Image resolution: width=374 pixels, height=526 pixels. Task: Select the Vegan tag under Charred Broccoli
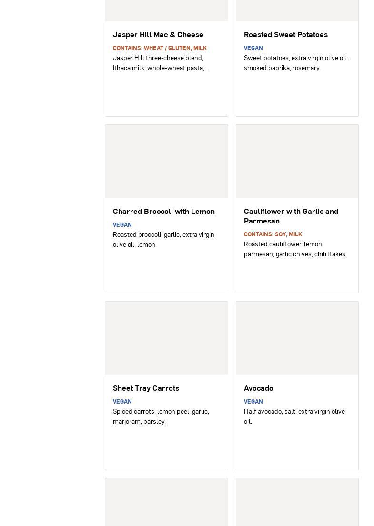(x=122, y=225)
